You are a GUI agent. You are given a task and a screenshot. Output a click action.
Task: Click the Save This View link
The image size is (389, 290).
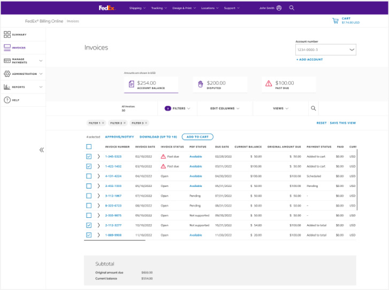[342, 123]
